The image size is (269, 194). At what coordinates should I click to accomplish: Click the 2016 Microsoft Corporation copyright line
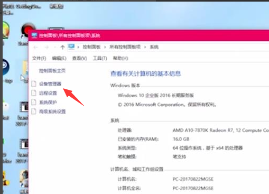pyautogui.click(x=167, y=105)
